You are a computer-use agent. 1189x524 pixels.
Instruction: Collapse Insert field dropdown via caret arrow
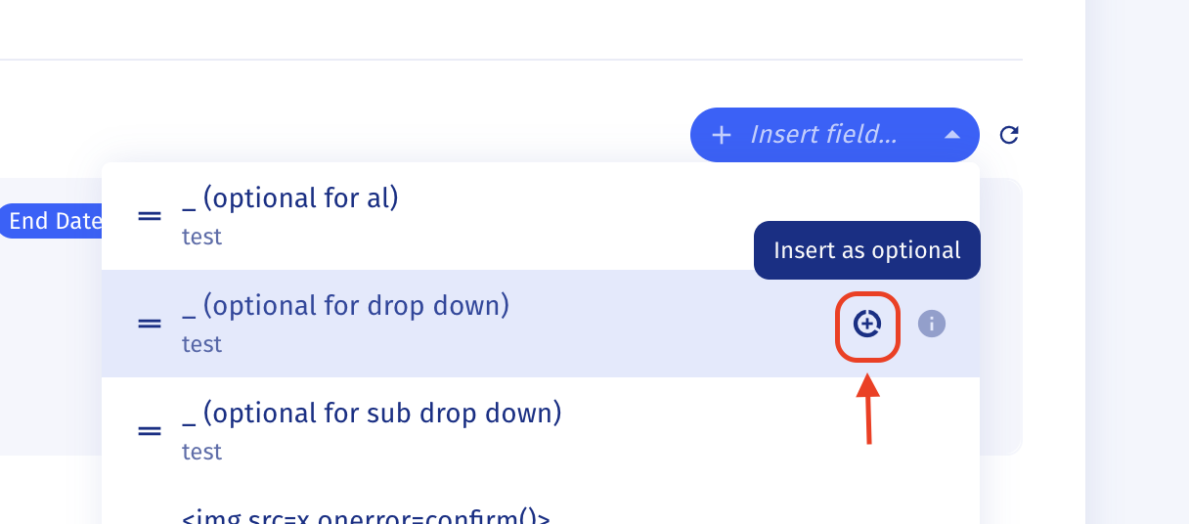(x=952, y=135)
